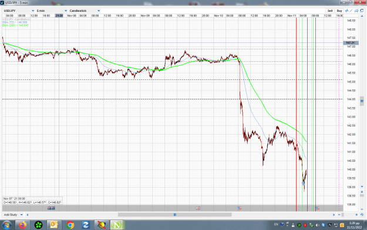The image size is (367, 230).
Task: Click the economic event flag near Nov 10 08:00
Action: 239,208
